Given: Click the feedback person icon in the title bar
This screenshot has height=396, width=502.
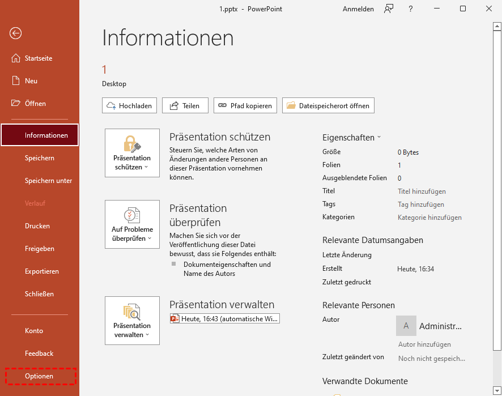Looking at the screenshot, I should tap(388, 8).
